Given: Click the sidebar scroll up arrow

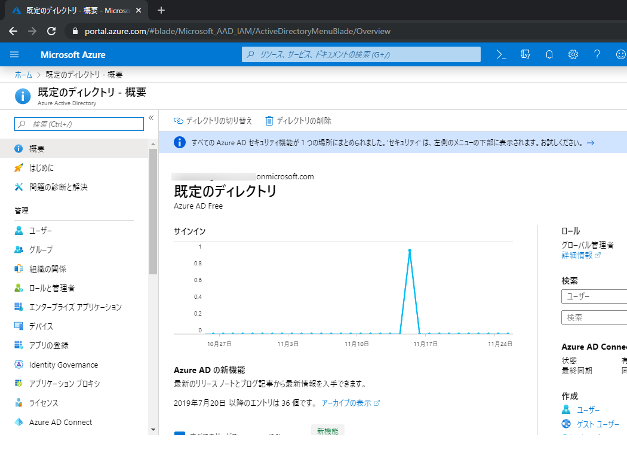Looking at the screenshot, I should tap(153, 143).
